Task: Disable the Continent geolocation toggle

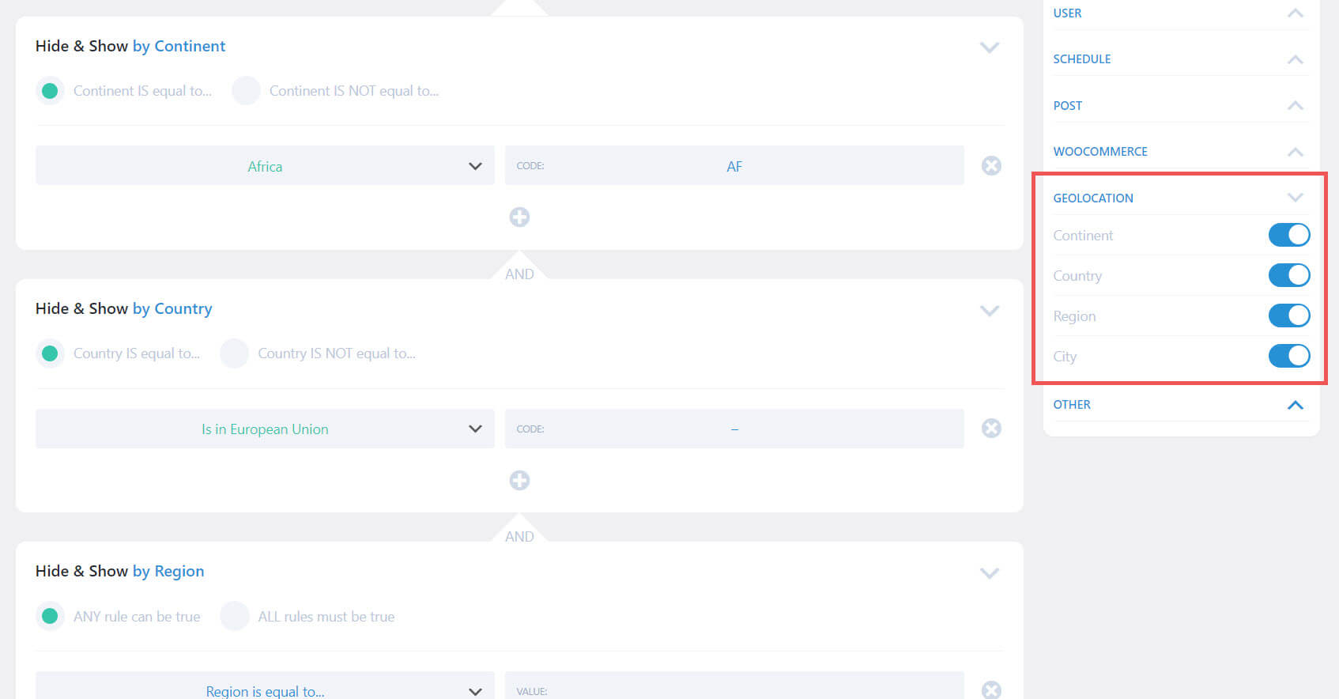Action: 1288,235
